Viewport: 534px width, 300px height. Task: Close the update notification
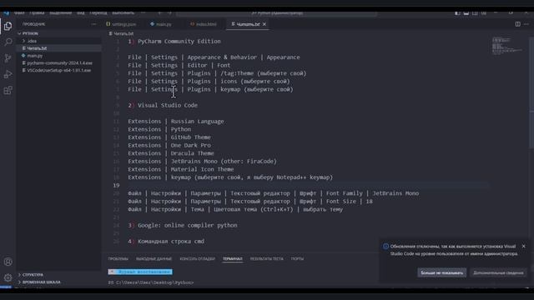[x=523, y=247]
